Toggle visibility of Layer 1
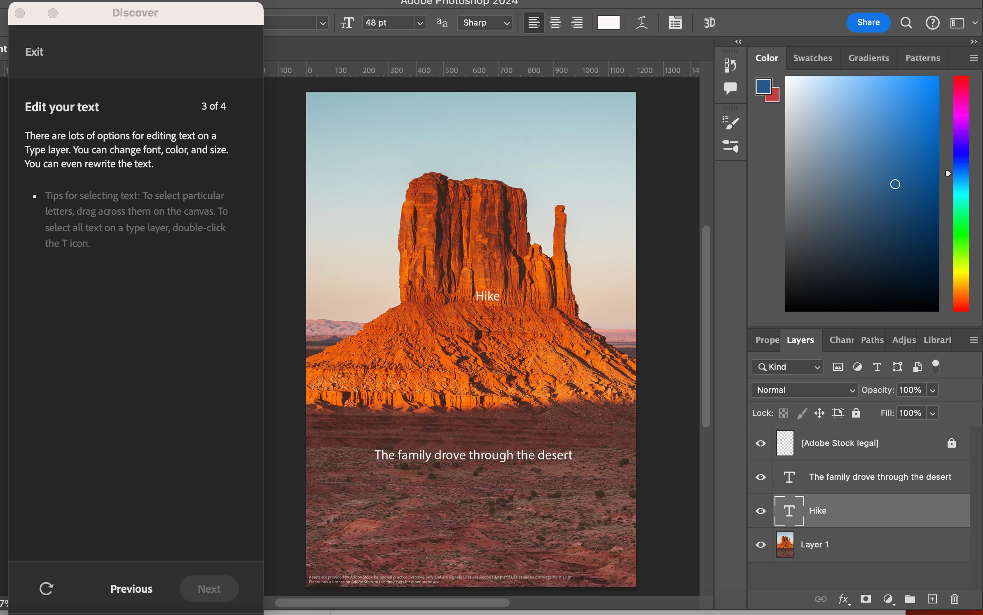Image resolution: width=983 pixels, height=615 pixels. 761,545
